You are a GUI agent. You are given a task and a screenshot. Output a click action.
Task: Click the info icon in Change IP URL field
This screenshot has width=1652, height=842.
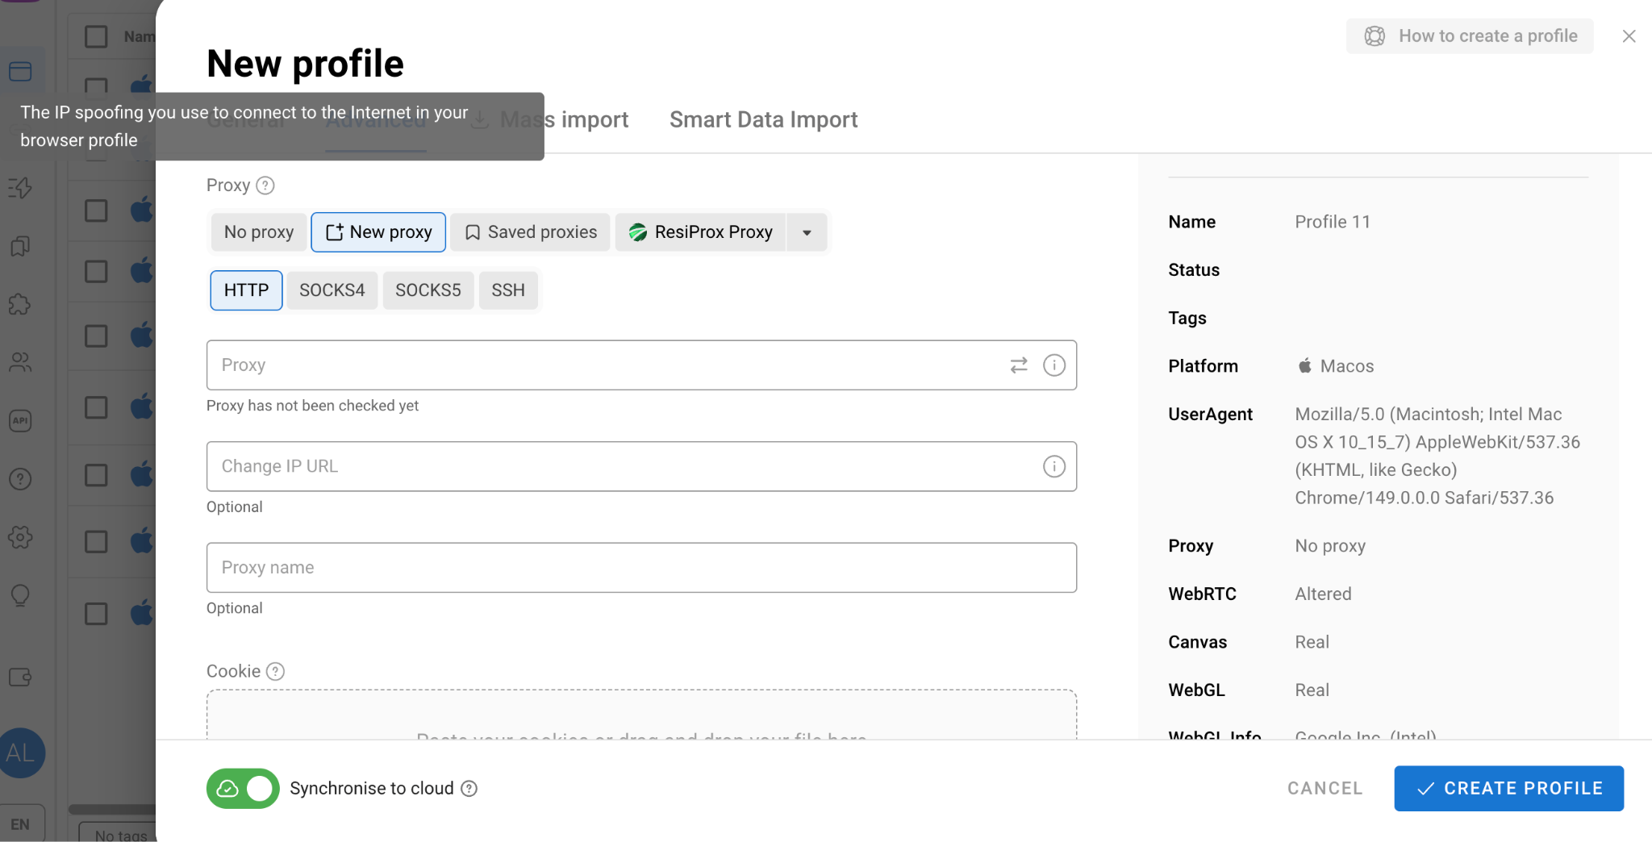[x=1054, y=466]
